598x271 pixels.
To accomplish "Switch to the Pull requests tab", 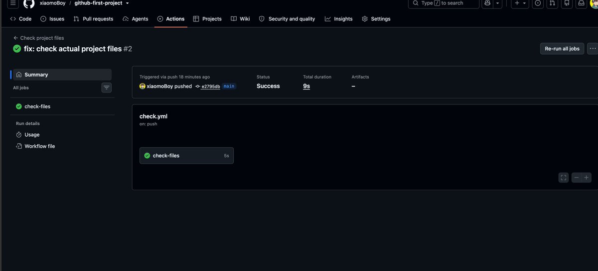I will pyautogui.click(x=93, y=19).
